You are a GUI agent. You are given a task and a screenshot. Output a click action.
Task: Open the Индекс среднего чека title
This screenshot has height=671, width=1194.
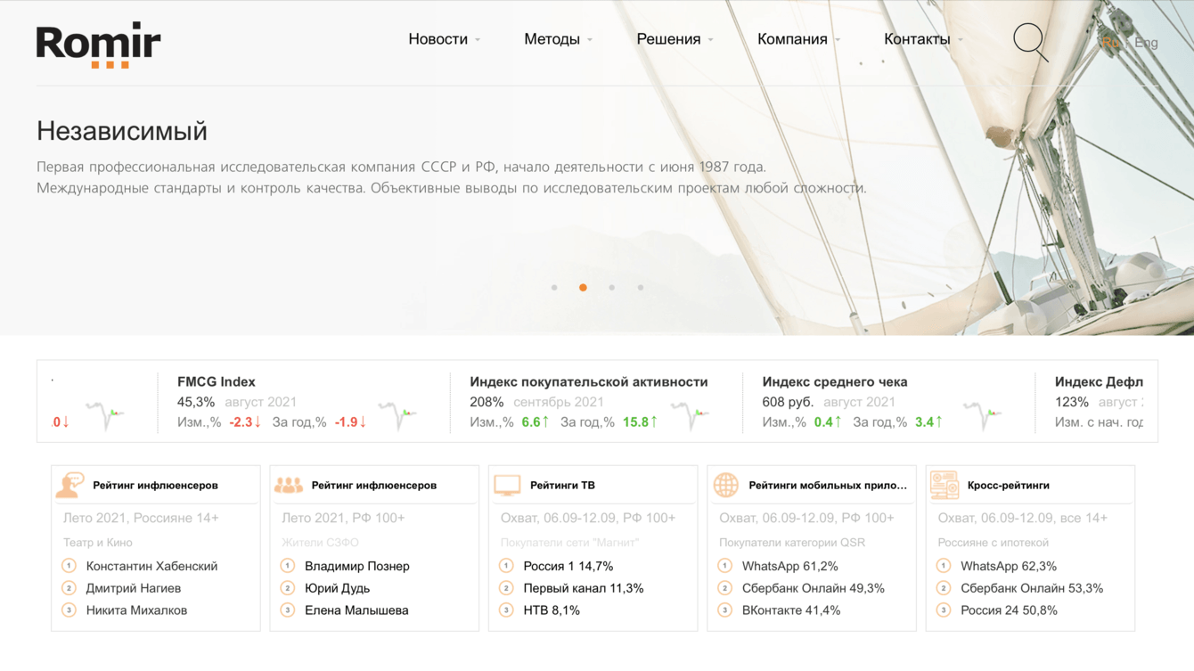pos(835,381)
